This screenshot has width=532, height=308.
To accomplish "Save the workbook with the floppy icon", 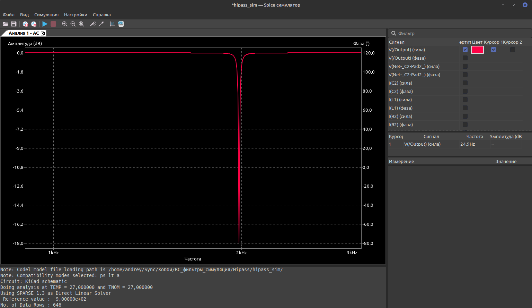I will [14, 24].
